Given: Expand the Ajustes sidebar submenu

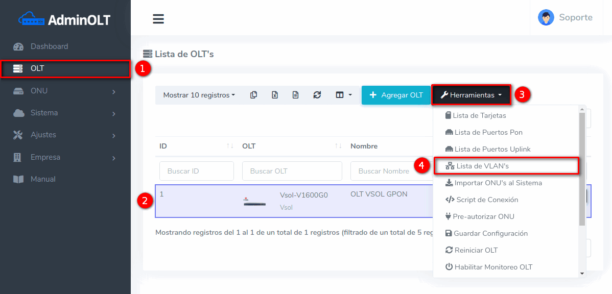Looking at the screenshot, I should [65, 135].
